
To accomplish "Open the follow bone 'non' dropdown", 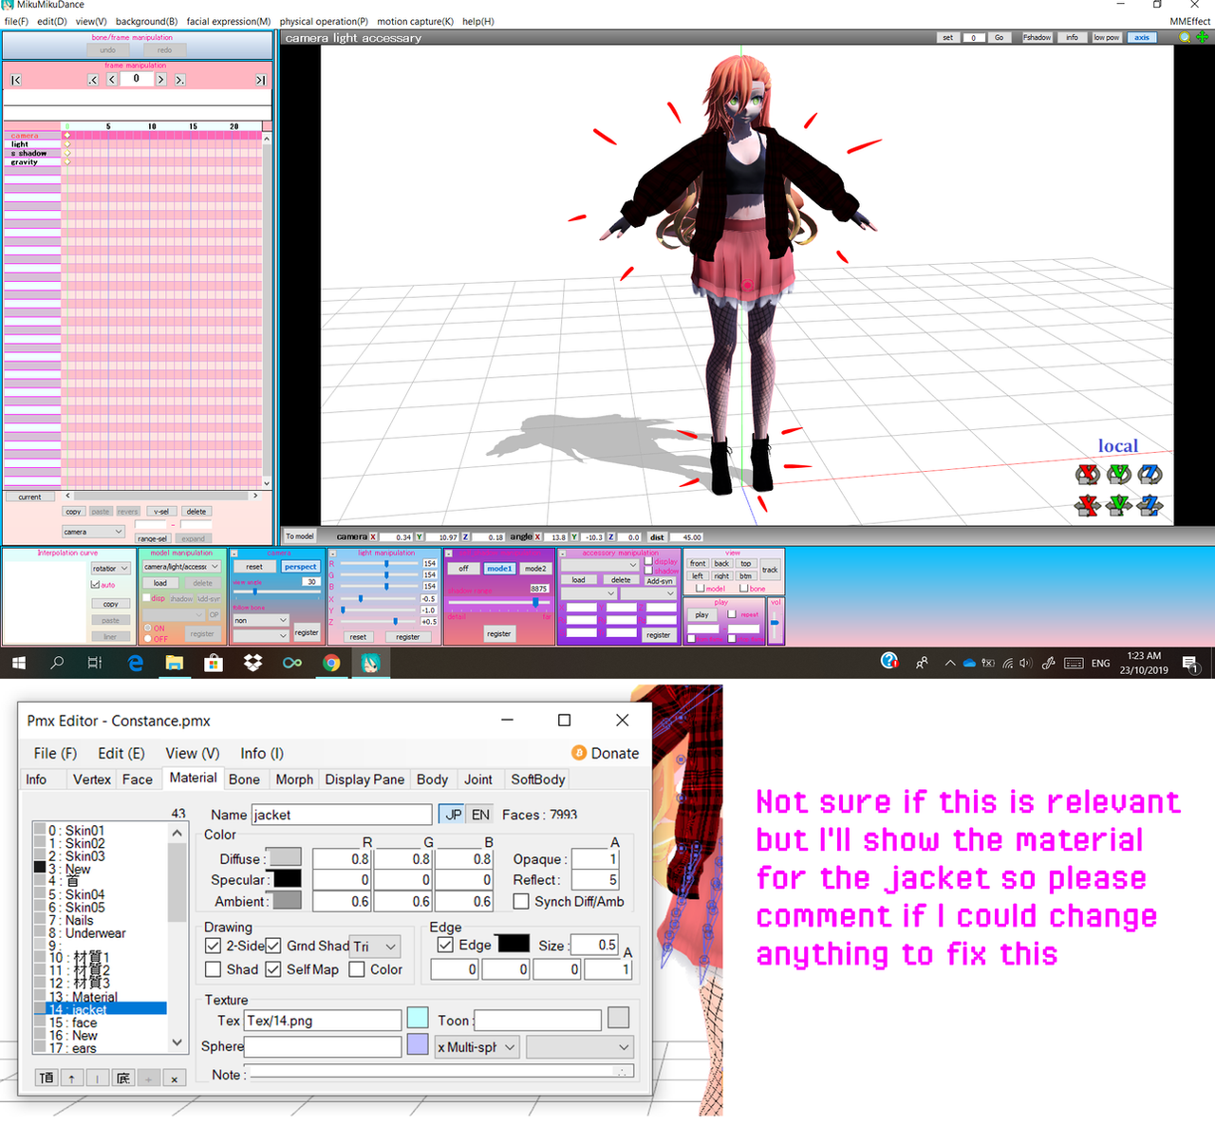I will tap(261, 620).
